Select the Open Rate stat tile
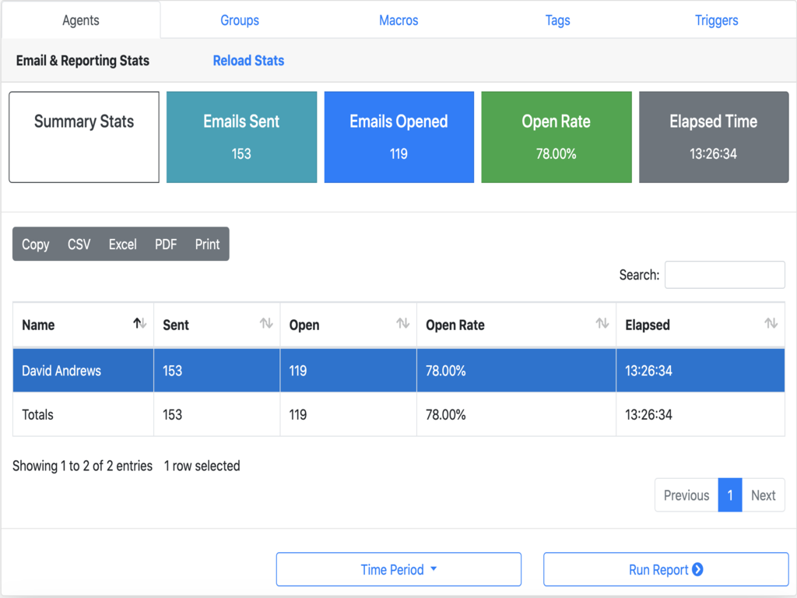The image size is (797, 598). (556, 137)
